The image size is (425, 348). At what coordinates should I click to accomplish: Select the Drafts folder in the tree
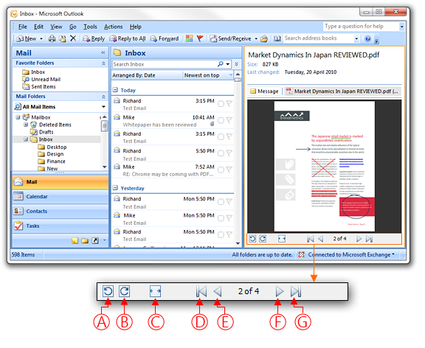pyautogui.click(x=42, y=132)
